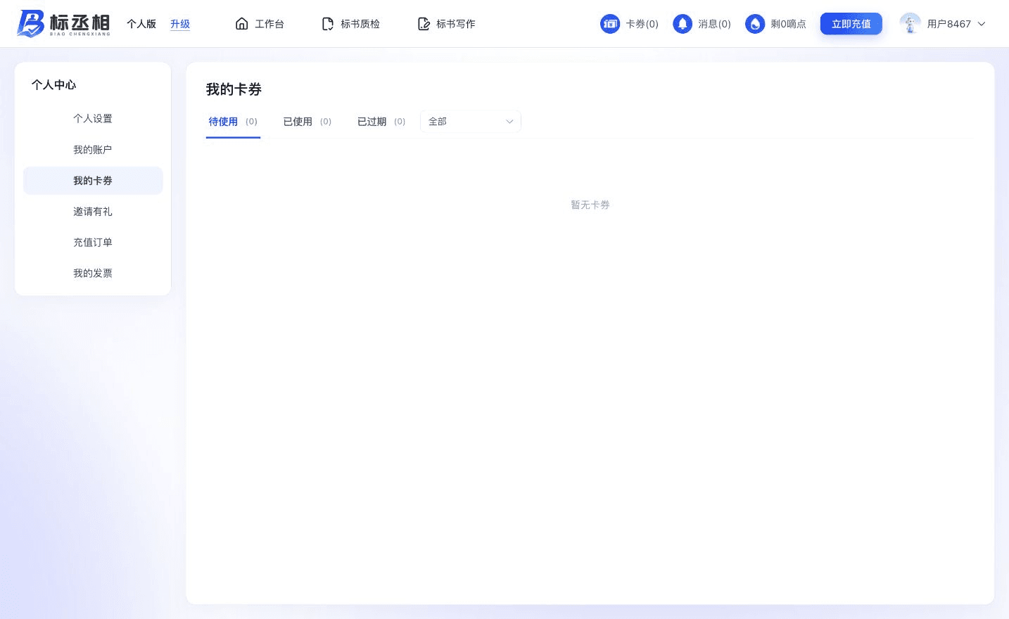
Task: Click the 个人版 label
Action: point(141,24)
